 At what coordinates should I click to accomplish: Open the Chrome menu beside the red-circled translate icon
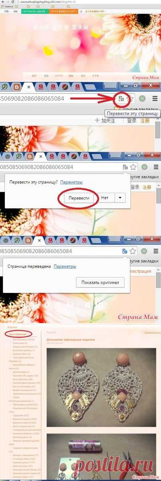[155, 99]
